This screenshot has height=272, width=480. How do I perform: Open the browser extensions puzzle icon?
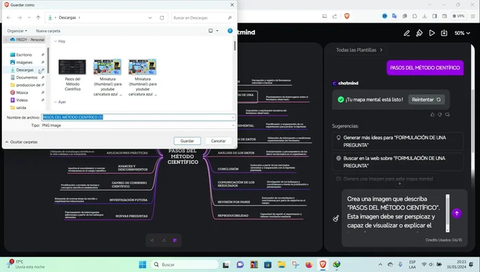coord(415,16)
